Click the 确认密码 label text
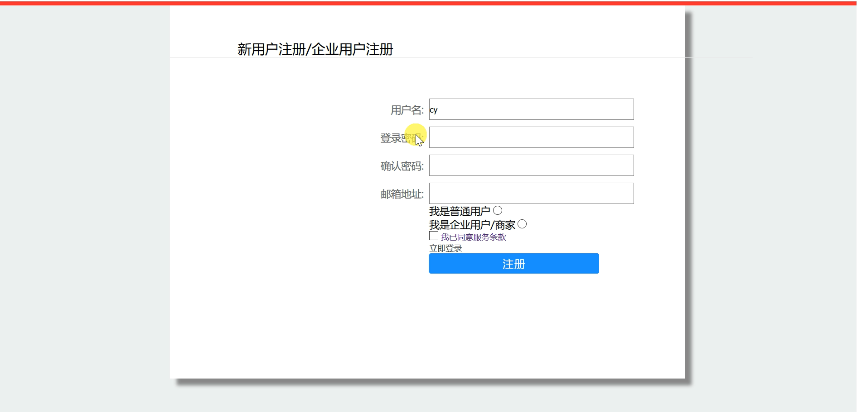Viewport: 857px width, 412px height. click(x=402, y=166)
